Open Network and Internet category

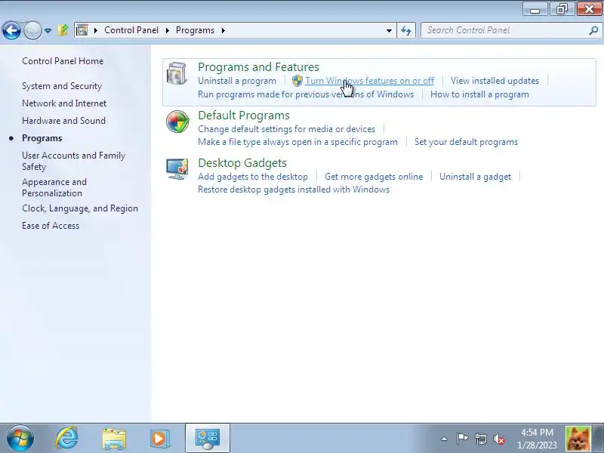pos(64,103)
